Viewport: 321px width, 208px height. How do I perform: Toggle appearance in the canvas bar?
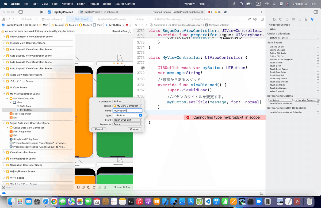pyautogui.click(x=89, y=187)
